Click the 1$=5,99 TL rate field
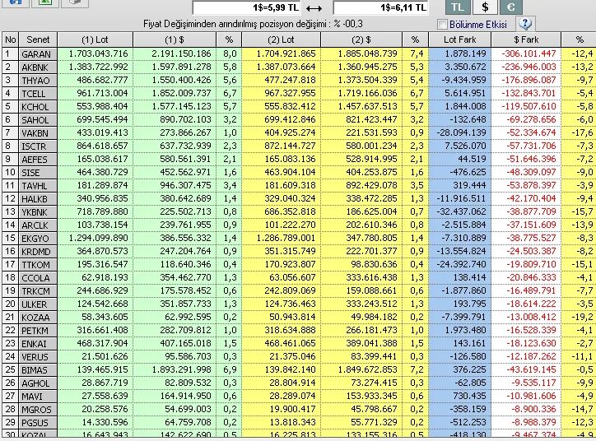596x441 pixels. click(246, 7)
